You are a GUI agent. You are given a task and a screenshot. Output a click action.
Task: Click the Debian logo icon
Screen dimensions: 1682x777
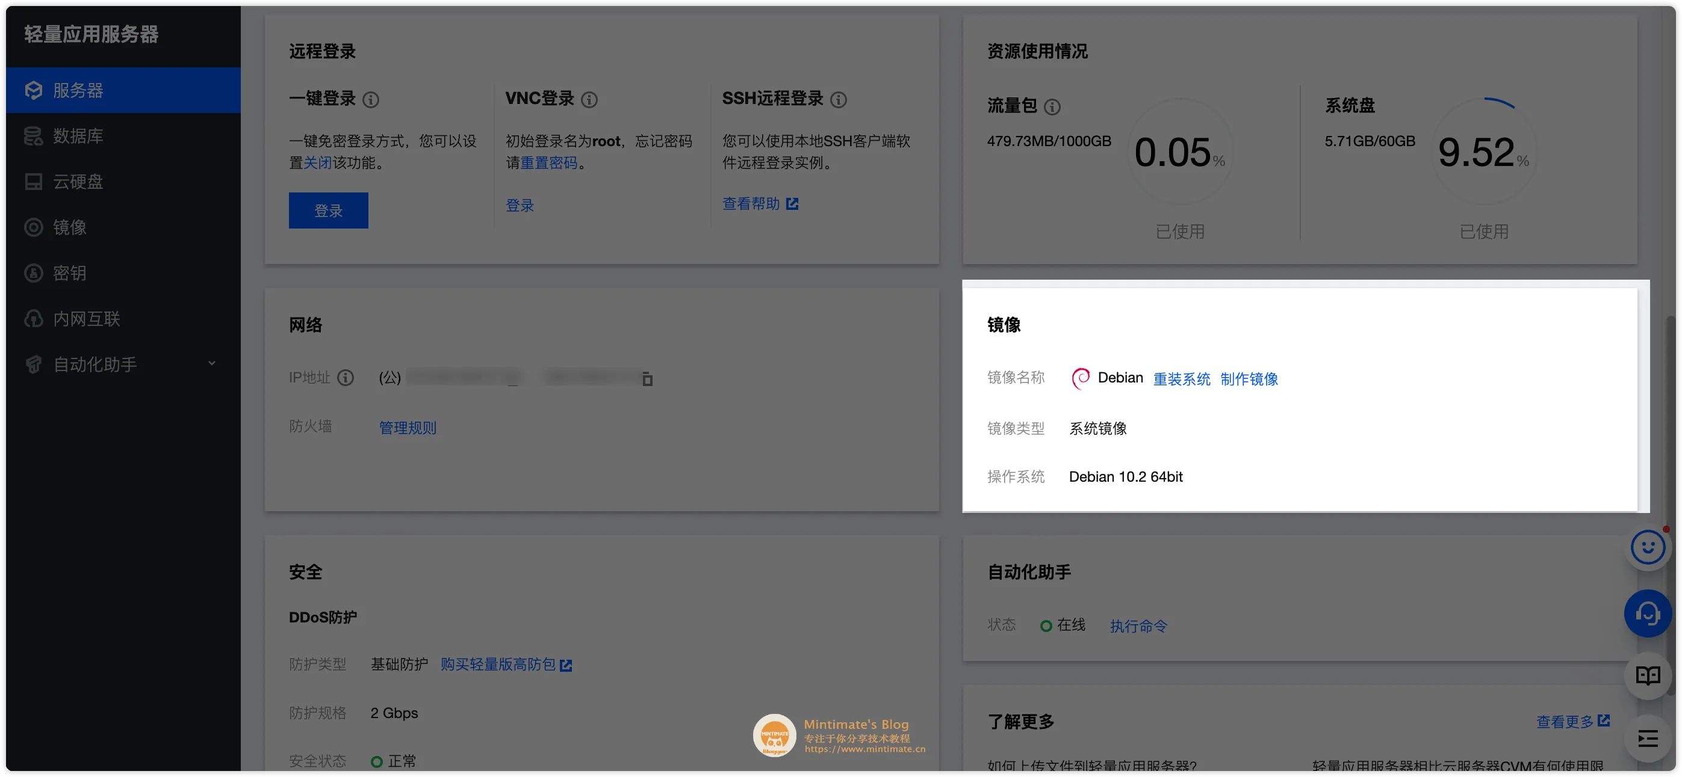pos(1081,378)
